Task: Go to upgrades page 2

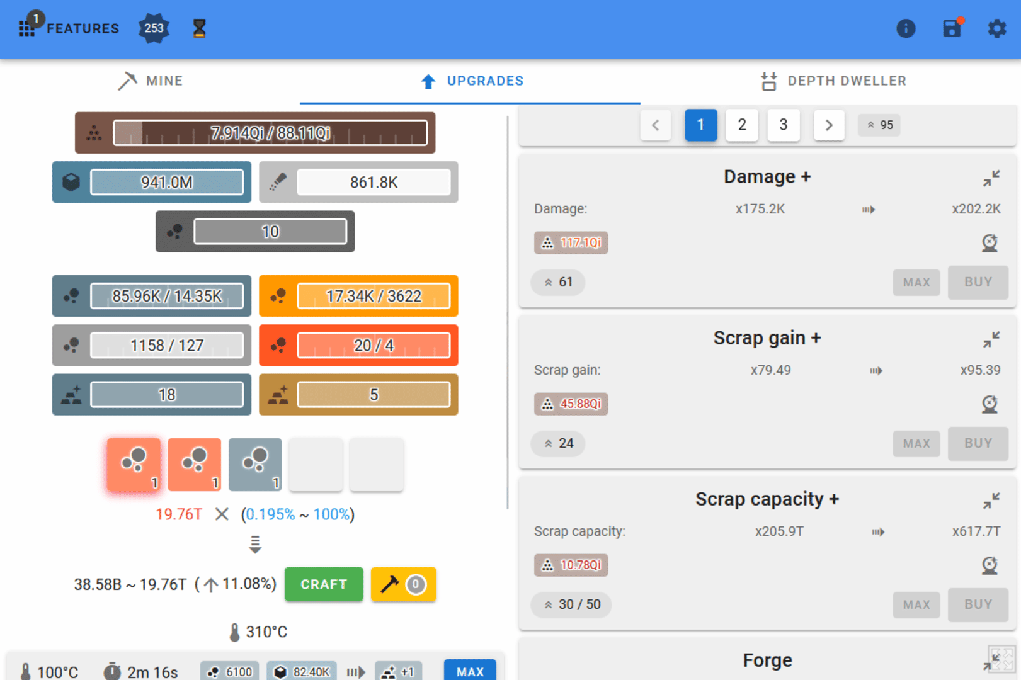Action: (741, 125)
